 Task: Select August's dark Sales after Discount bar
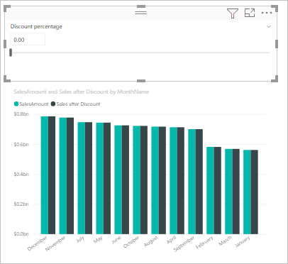click(x=162, y=180)
